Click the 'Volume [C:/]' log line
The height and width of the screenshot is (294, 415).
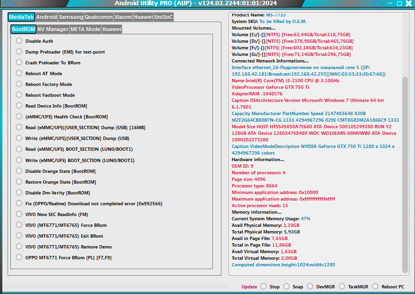[291, 35]
